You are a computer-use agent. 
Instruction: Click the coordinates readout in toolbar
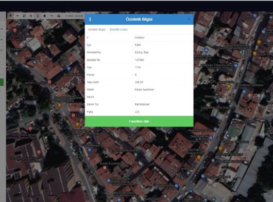[74, 16]
